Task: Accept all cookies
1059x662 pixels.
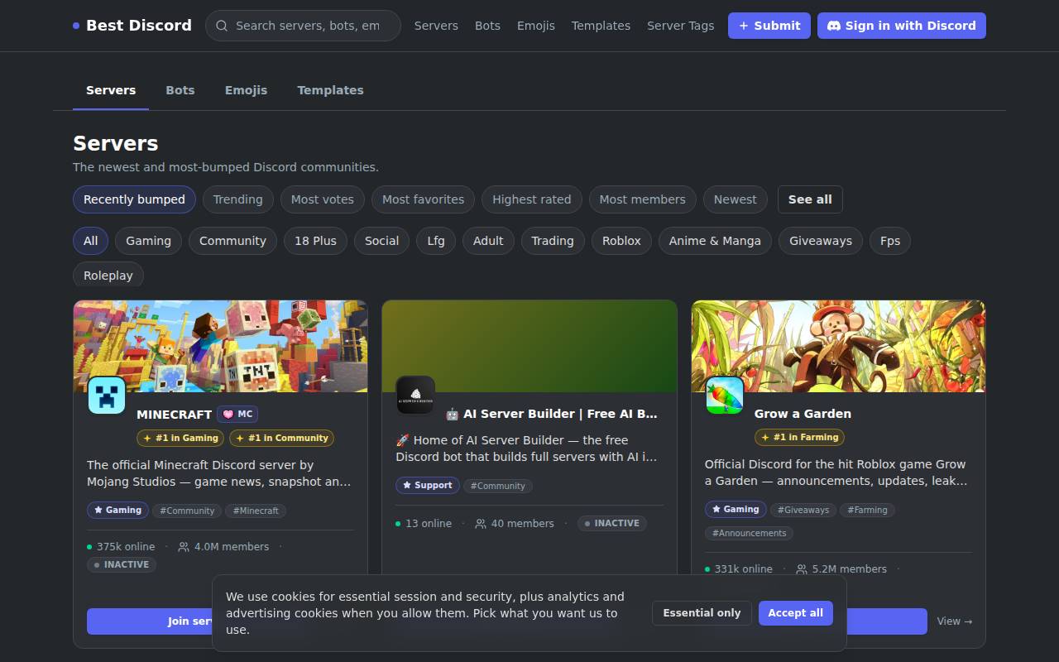Action: click(x=796, y=613)
